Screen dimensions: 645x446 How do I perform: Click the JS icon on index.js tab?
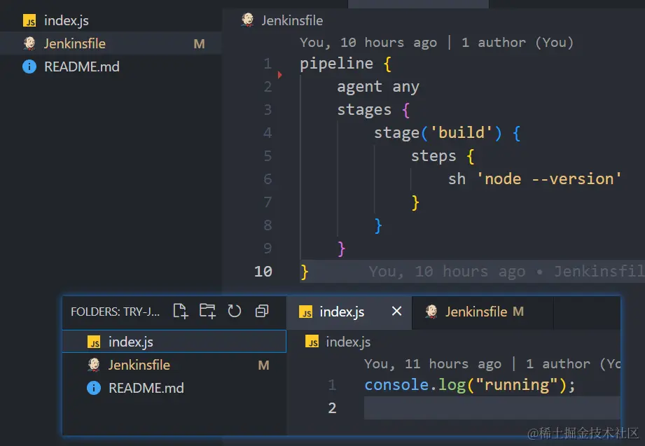[x=305, y=312]
